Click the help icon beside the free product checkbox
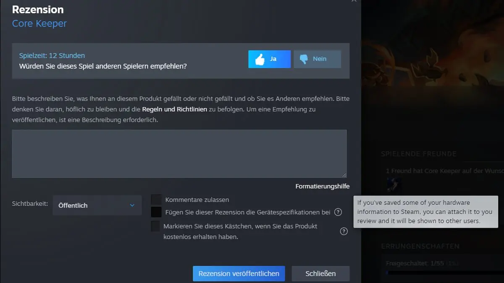 (x=343, y=231)
